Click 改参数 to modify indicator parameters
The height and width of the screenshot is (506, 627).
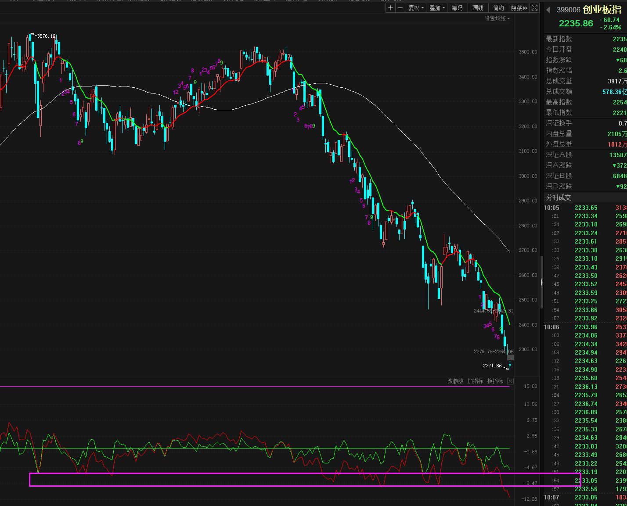coord(455,381)
